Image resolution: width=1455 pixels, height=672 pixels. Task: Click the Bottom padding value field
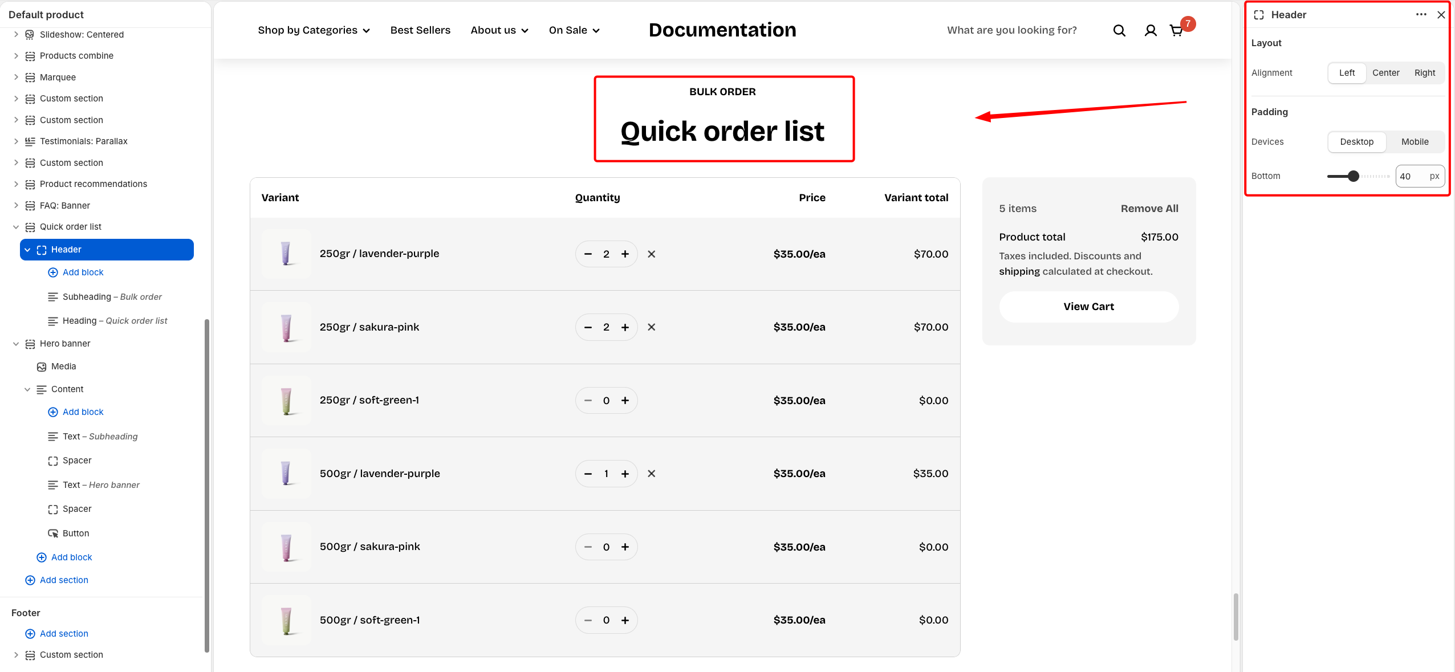(1420, 176)
